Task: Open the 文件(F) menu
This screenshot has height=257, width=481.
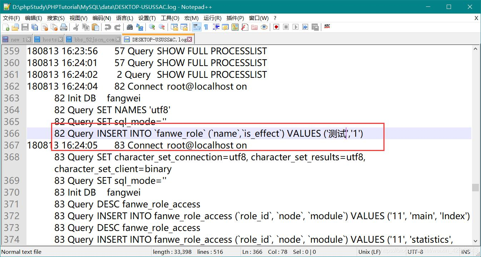Action: coord(11,18)
